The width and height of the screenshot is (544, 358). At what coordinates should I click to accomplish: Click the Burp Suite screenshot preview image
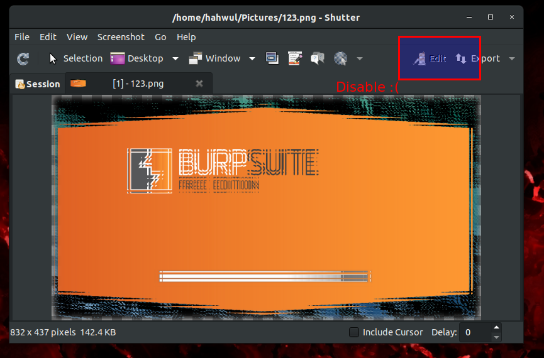coord(266,207)
